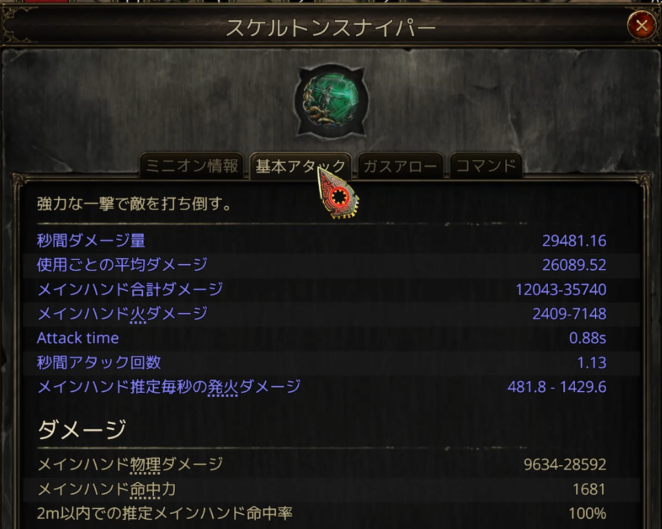Open the コマンド tab

pos(486,166)
